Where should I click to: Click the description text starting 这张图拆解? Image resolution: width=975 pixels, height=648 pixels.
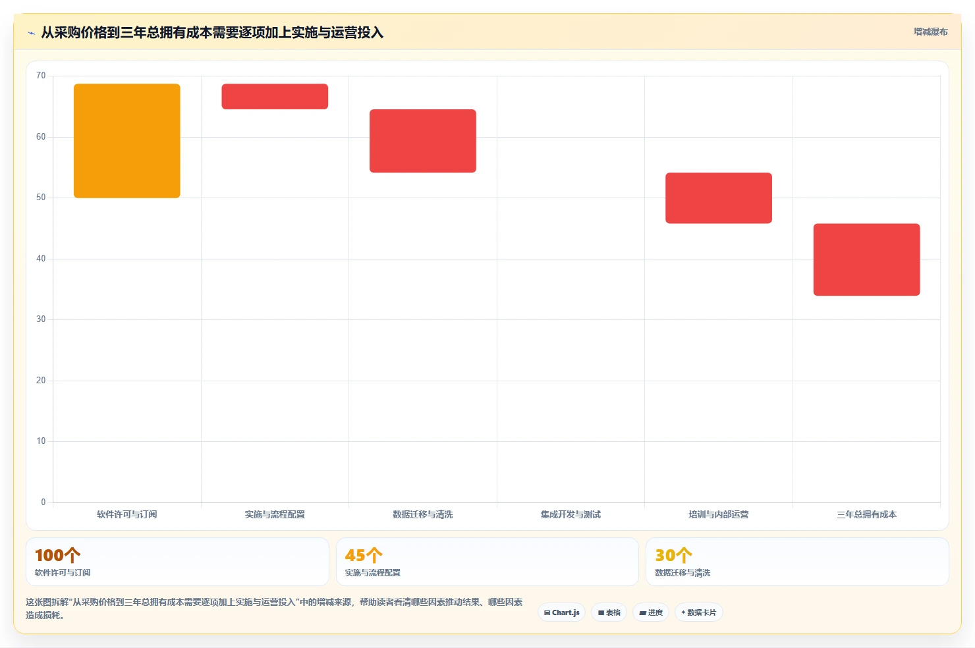click(x=274, y=608)
